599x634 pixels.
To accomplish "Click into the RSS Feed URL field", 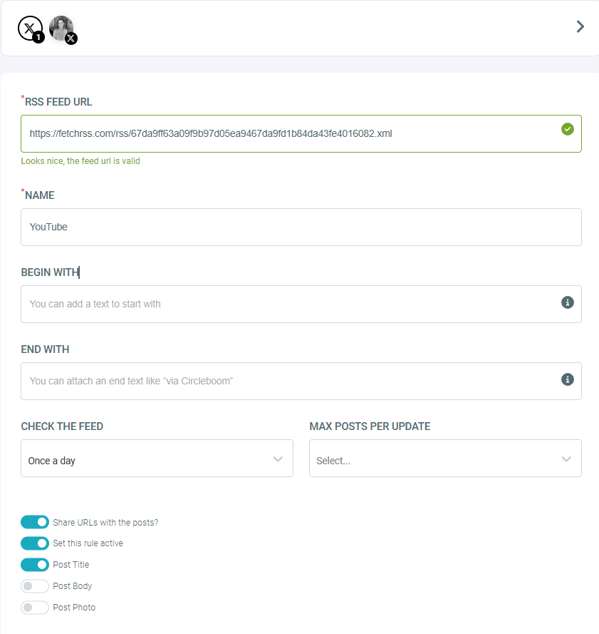I will click(301, 134).
